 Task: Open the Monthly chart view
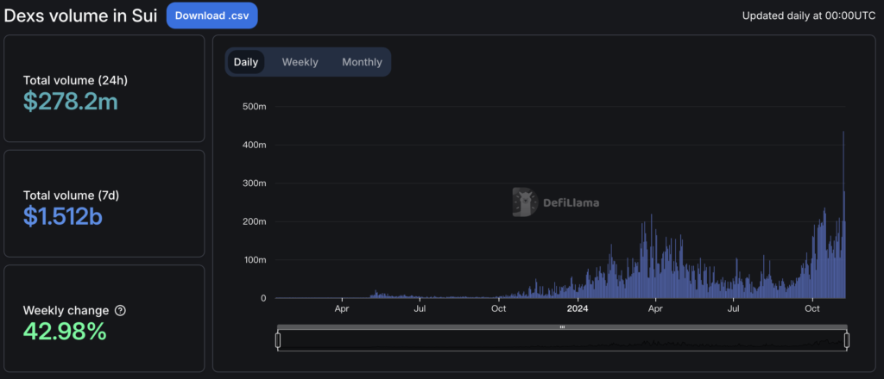tap(362, 62)
